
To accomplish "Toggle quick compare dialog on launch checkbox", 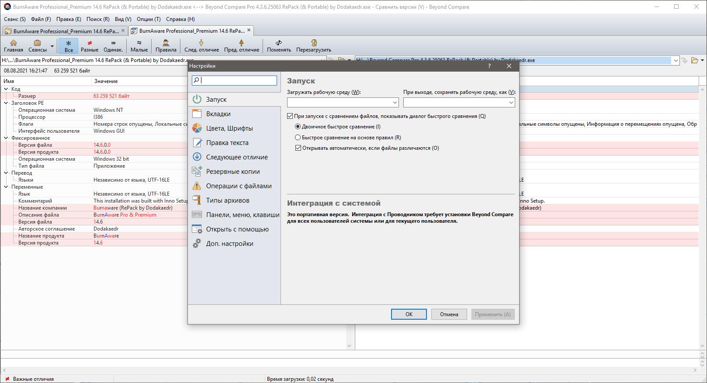I will click(x=290, y=116).
